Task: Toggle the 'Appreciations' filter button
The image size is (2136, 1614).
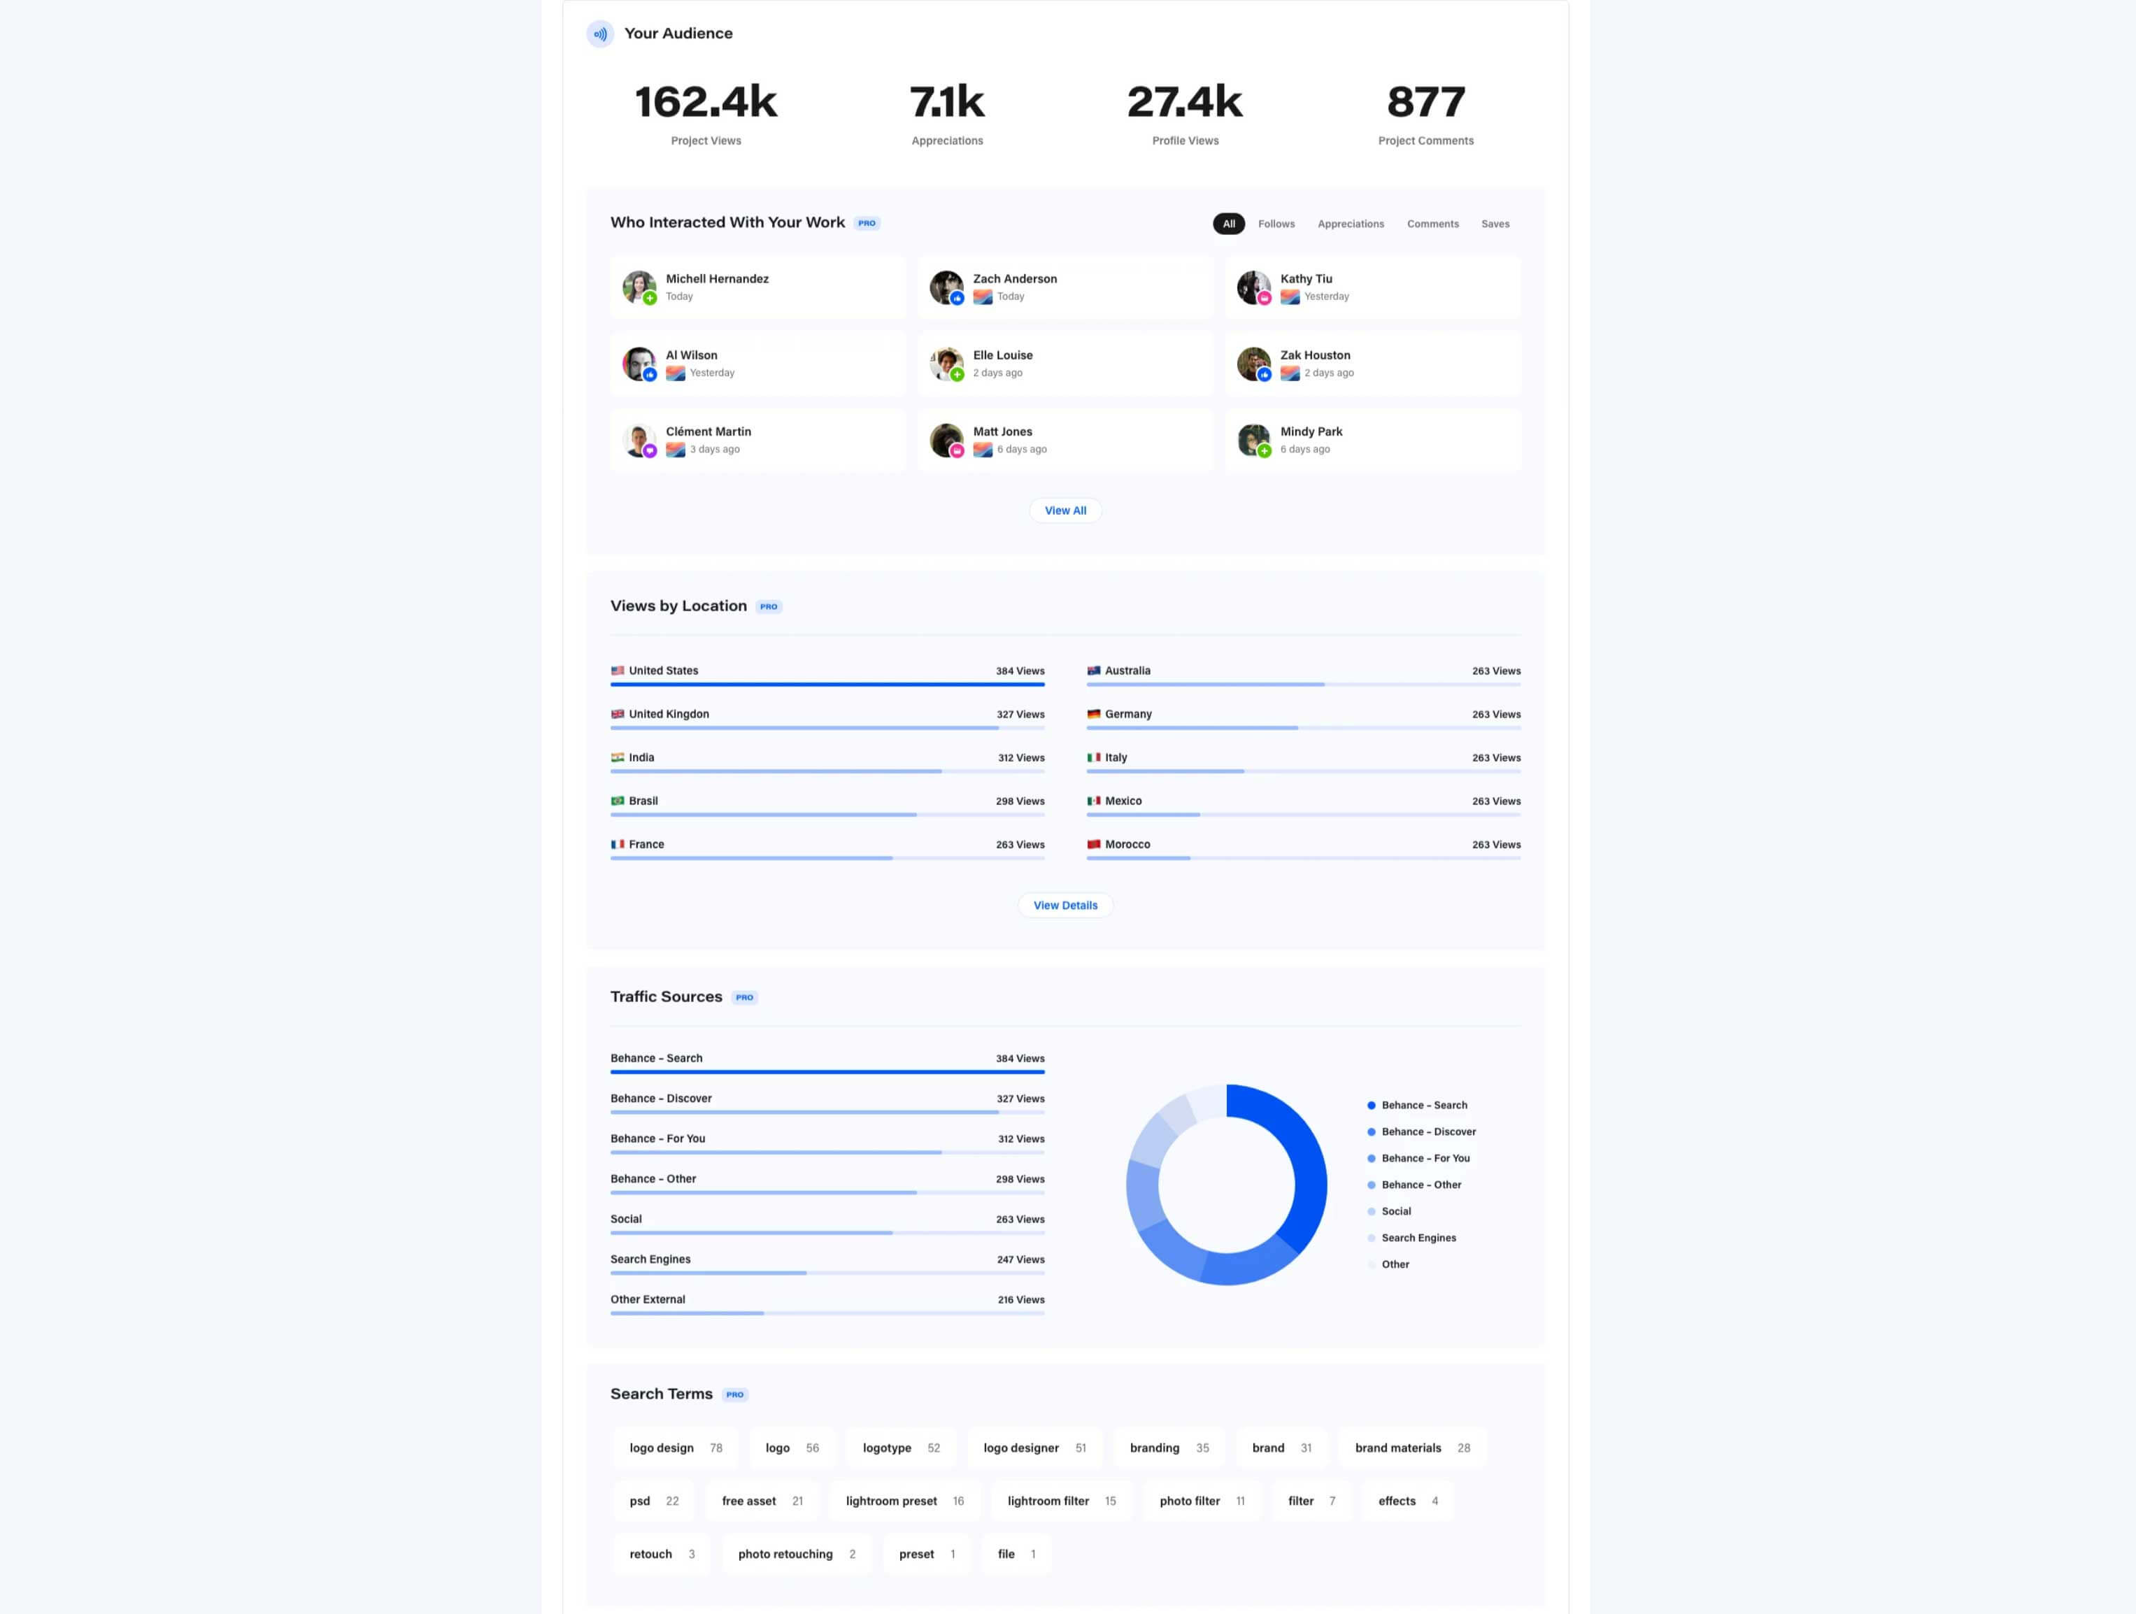Action: click(x=1351, y=222)
